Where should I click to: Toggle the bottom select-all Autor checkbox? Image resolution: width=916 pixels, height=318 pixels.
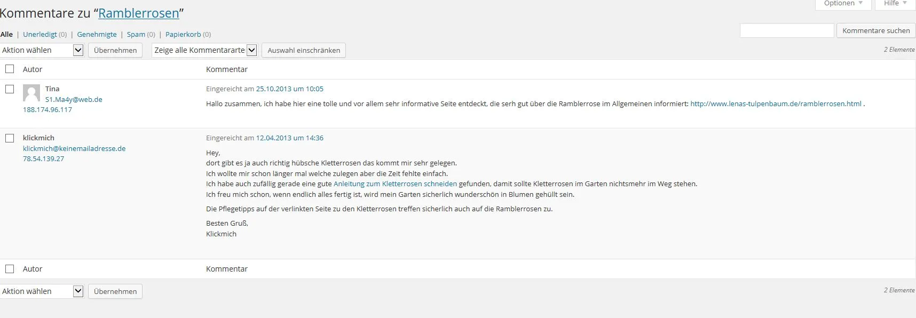(10, 269)
